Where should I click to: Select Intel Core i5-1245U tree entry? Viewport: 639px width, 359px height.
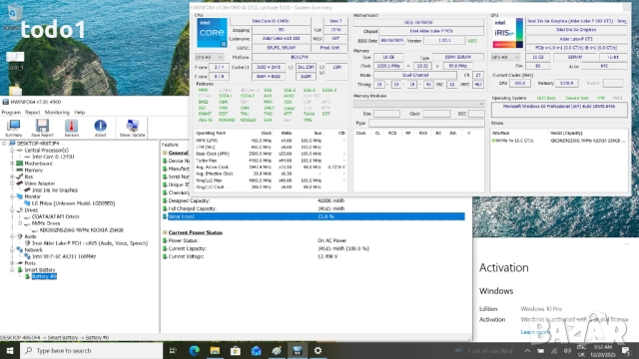[53, 157]
